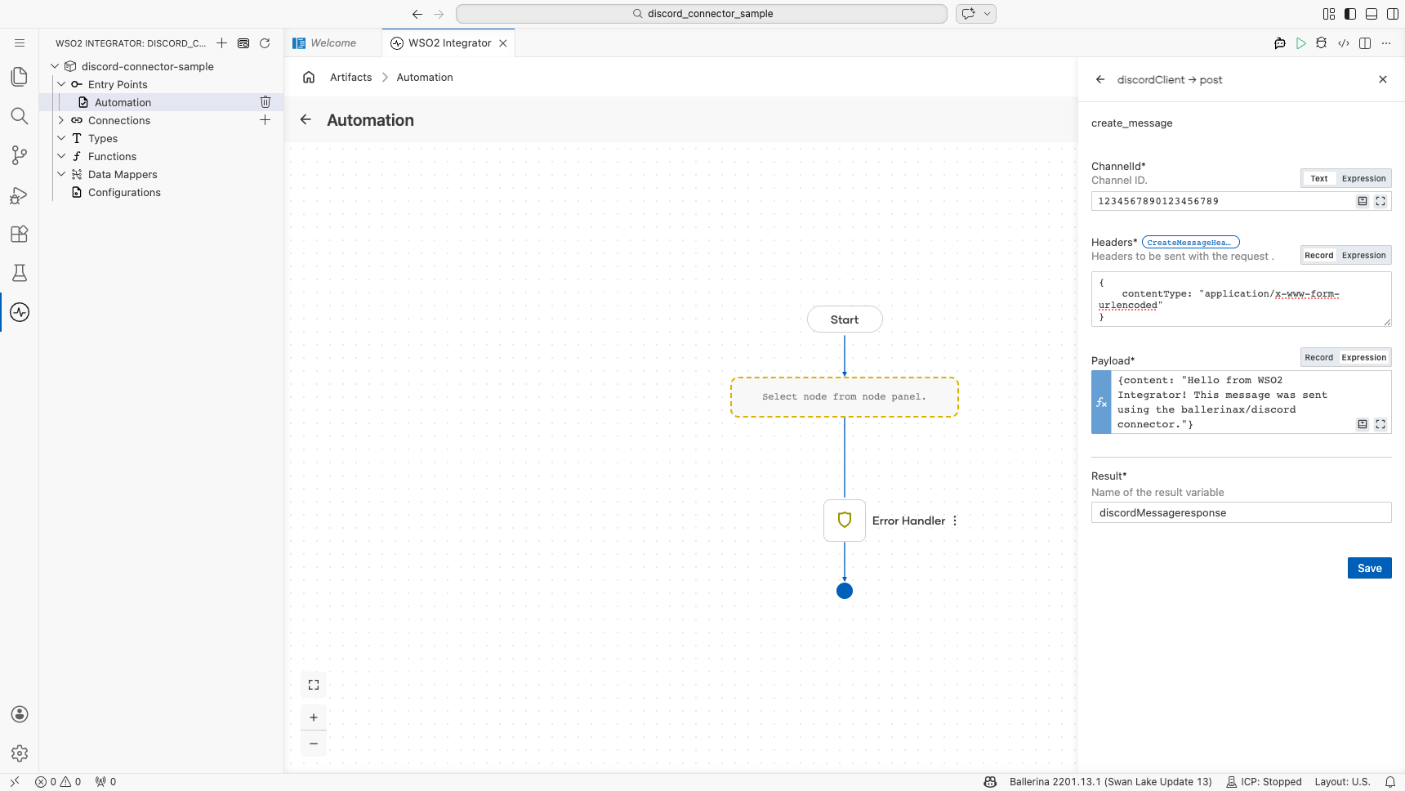The width and height of the screenshot is (1405, 791).
Task: Close the WSO2 Integrator tab
Action: 503,43
